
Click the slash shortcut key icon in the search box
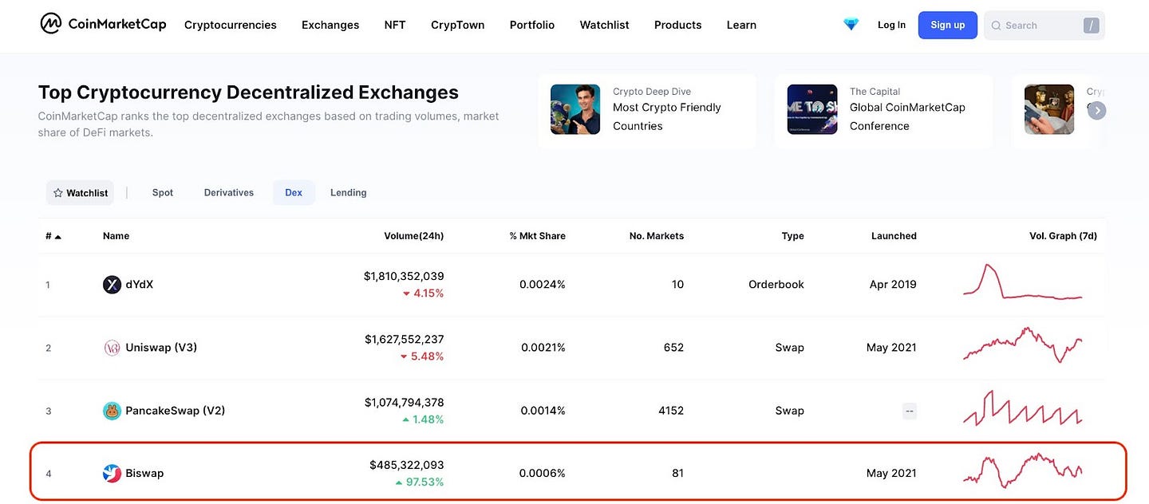pyautogui.click(x=1091, y=26)
